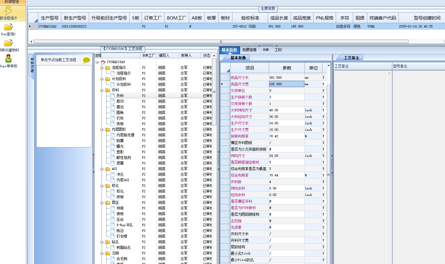This screenshot has width=445, height=264.
Task: Click the 磨边 document icon
Action: 113,107
